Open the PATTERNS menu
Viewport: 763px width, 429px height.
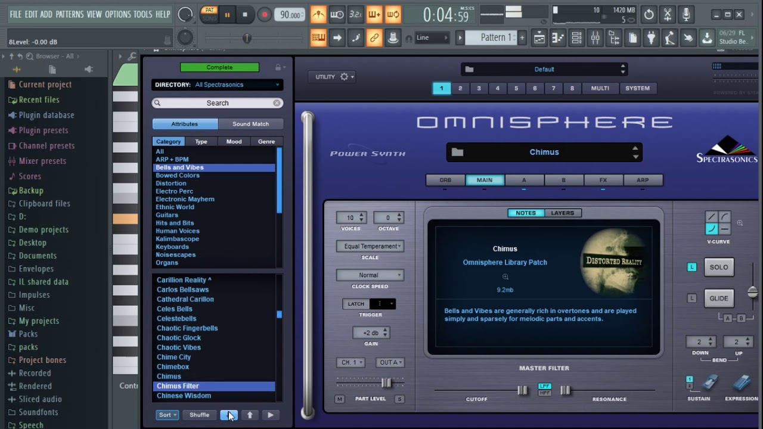69,14
